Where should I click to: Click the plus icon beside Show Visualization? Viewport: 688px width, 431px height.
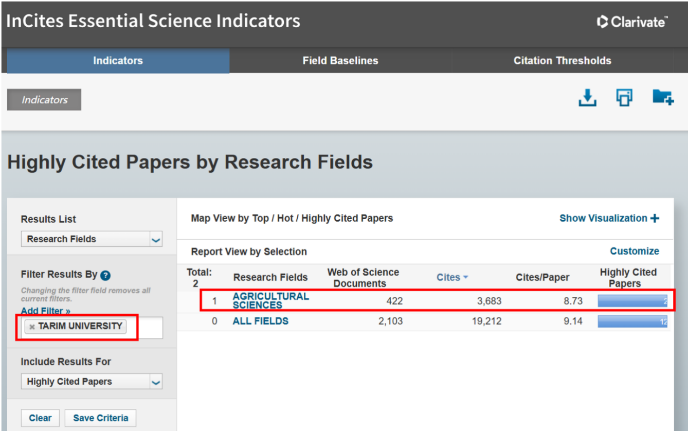click(655, 219)
